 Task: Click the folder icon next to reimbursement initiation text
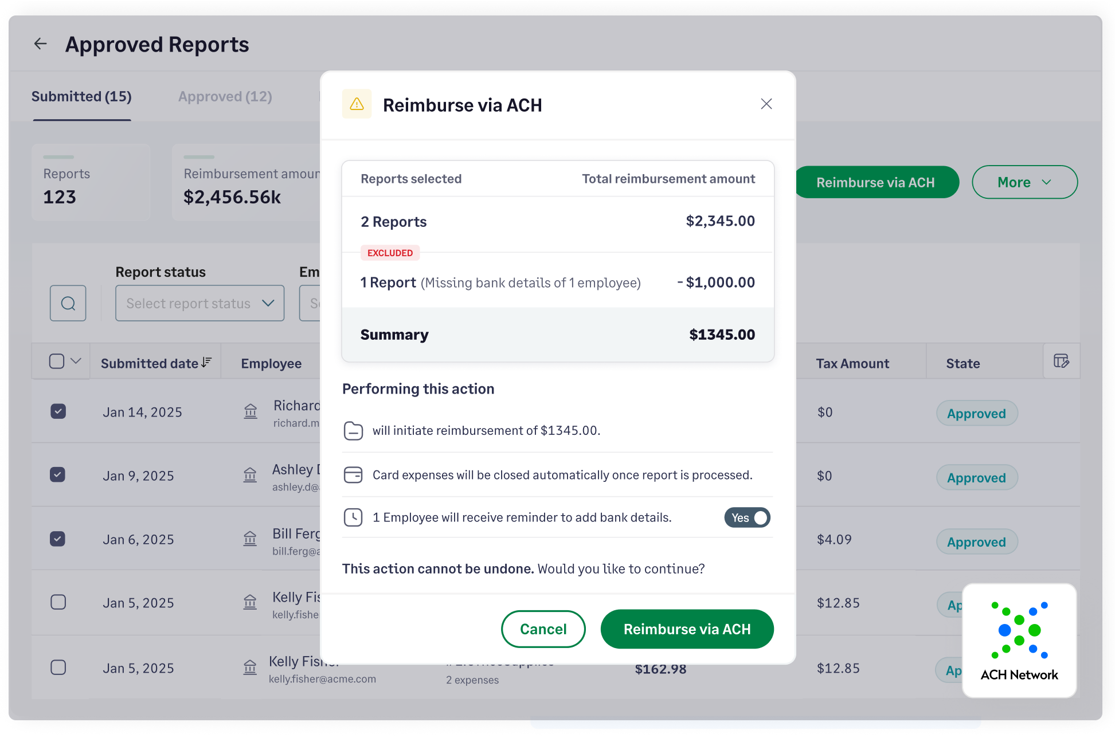coord(354,430)
